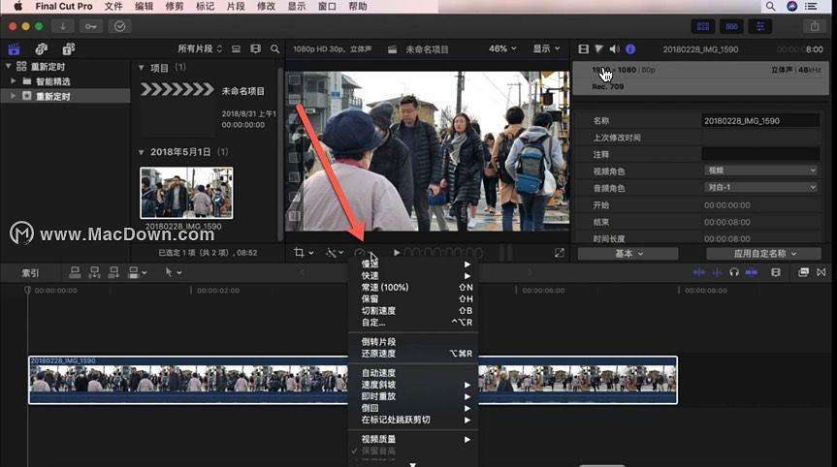The height and width of the screenshot is (467, 837).
Task: Open Siri from the menu bar
Action: (791, 7)
